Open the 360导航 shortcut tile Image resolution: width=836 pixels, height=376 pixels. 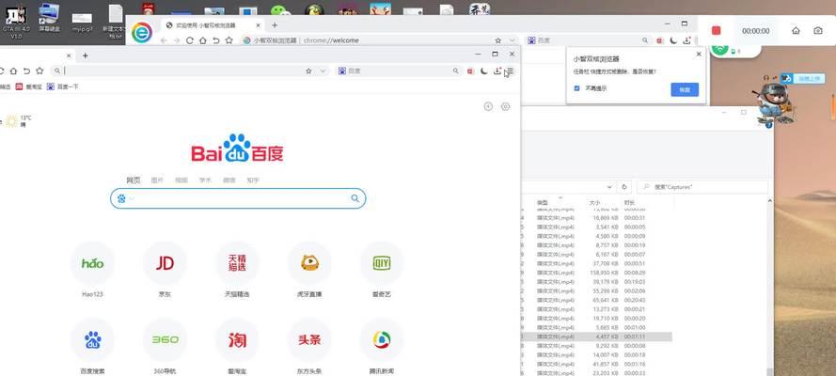(x=165, y=339)
